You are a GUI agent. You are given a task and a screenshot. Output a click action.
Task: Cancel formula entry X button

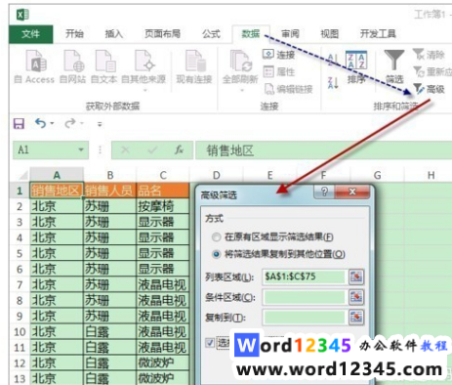pos(125,150)
